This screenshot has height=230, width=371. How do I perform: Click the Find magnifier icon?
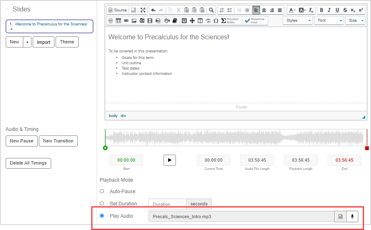211,10
